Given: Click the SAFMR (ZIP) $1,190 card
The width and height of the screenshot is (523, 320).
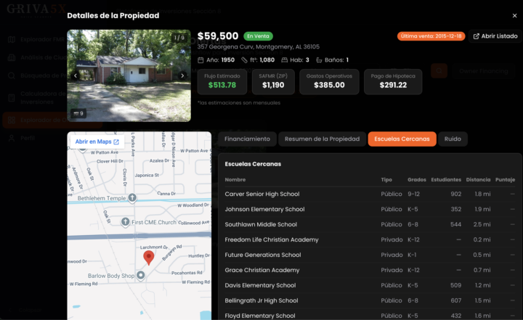Looking at the screenshot, I should tap(273, 82).
